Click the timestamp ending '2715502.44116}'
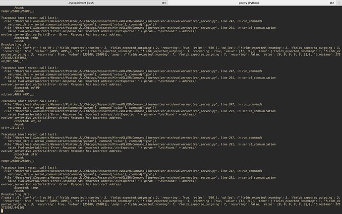 (13, 208)
